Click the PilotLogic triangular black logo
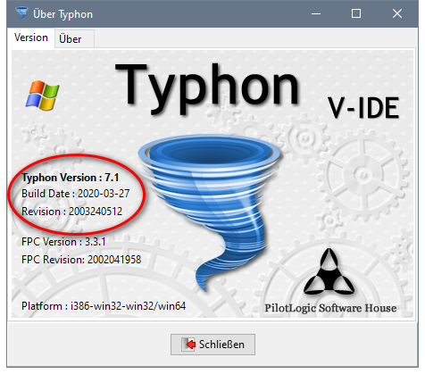Viewport: 425px width, 374px height. (x=329, y=271)
